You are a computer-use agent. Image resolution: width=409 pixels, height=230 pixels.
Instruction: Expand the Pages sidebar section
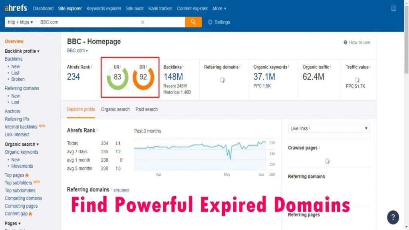tap(12, 224)
